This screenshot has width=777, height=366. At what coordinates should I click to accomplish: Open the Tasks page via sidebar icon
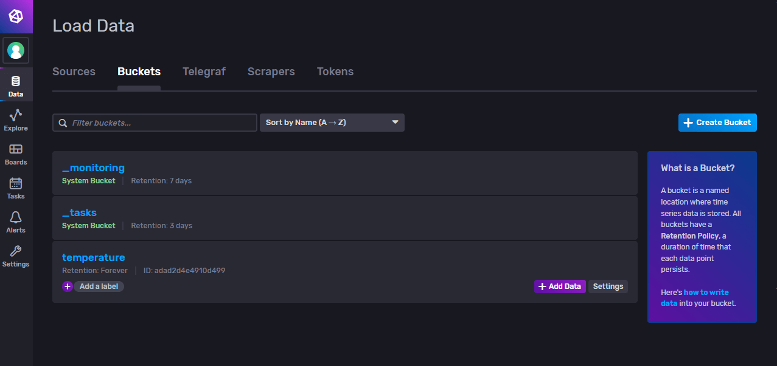tap(16, 186)
